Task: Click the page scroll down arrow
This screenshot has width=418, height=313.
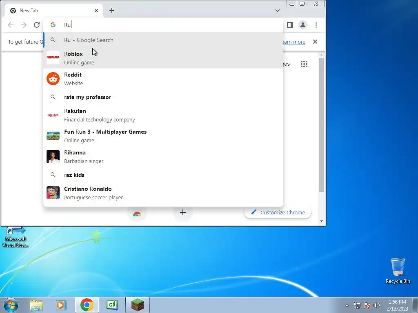Action: [322, 221]
